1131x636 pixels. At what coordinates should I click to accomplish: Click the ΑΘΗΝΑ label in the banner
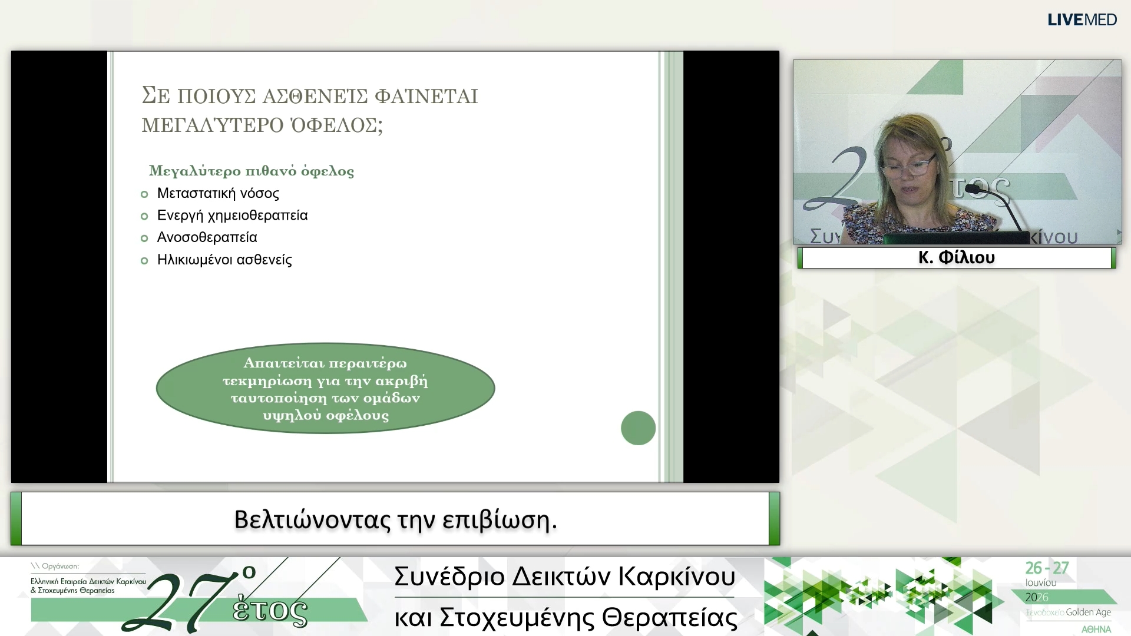[1096, 629]
